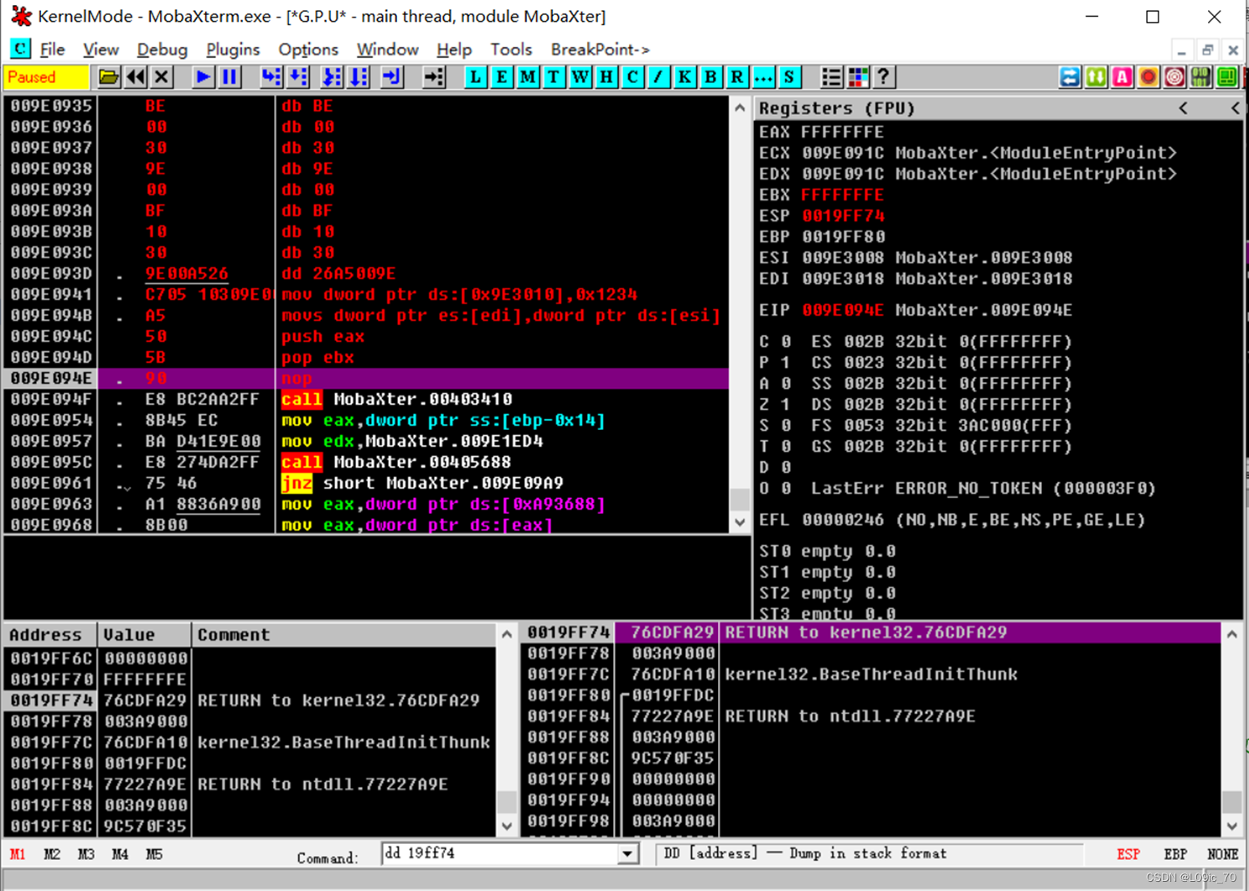1249x891 pixels.
Task: Select call MobaXter.00403410 instruction line
Action: tap(366, 399)
